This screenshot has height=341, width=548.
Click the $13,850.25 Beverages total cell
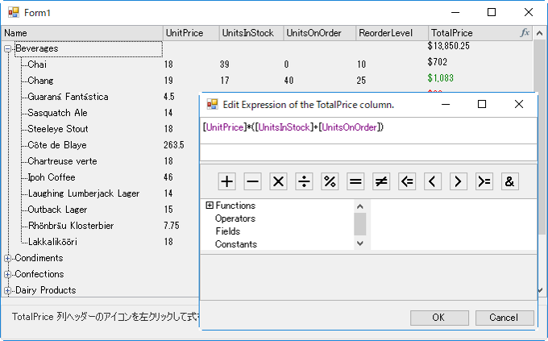448,46
